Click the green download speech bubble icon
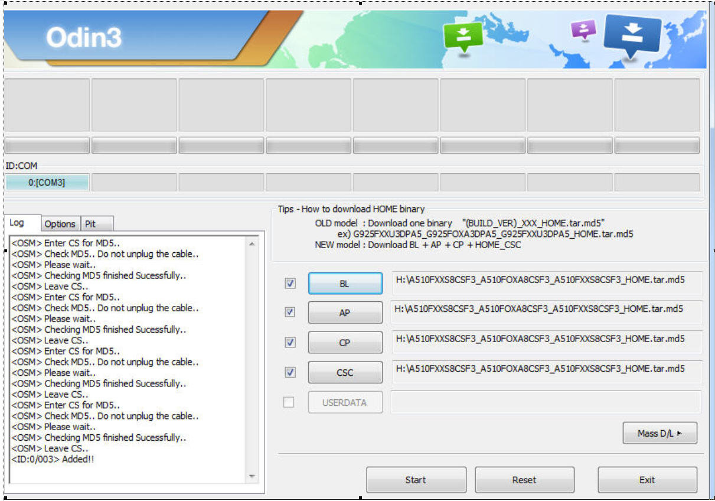Image resolution: width=715 pixels, height=501 pixels. pyautogui.click(x=463, y=37)
